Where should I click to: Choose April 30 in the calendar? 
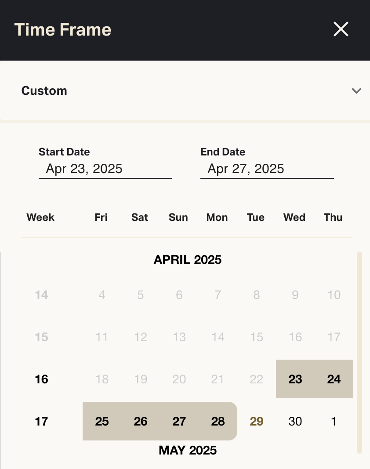click(295, 422)
